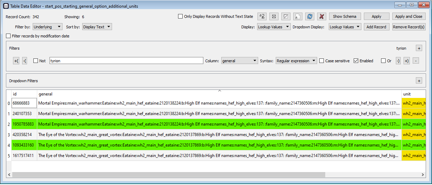This screenshot has width=432, height=185.
Task: Click the blue refresh icon
Action: [309, 16]
